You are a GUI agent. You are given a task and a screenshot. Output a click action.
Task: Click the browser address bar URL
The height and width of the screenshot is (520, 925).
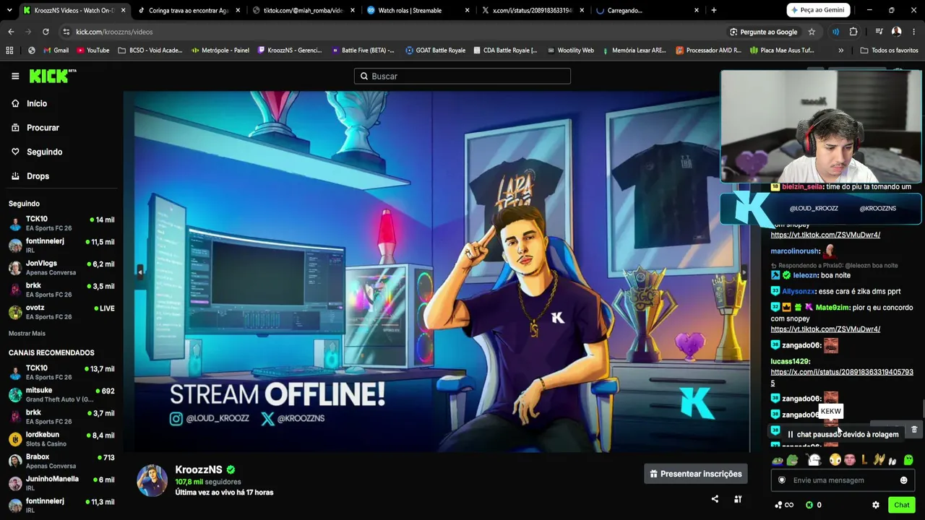coord(114,32)
